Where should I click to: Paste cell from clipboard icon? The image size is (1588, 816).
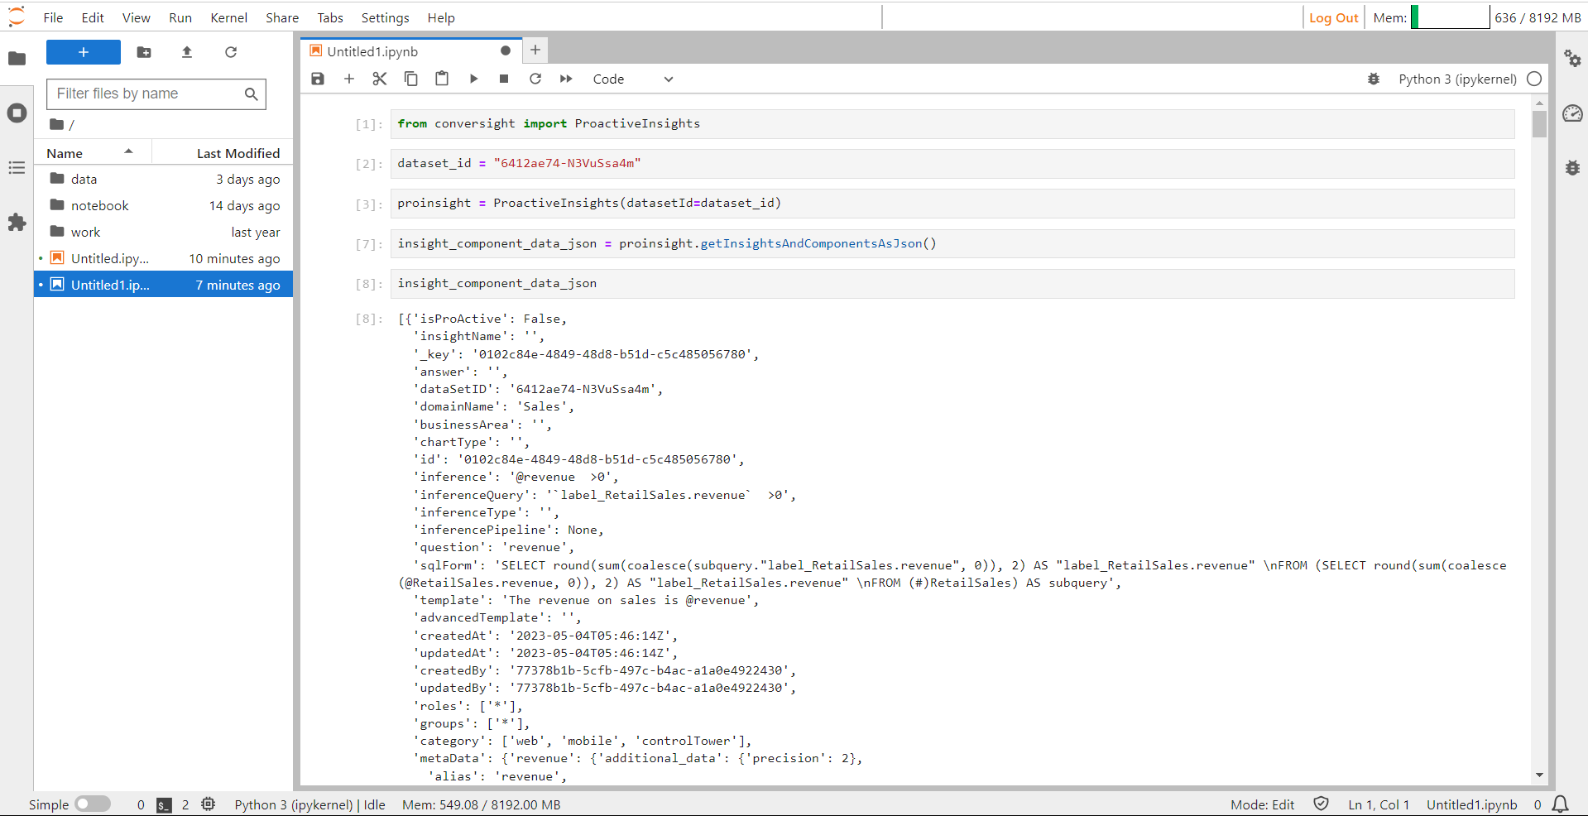(442, 79)
